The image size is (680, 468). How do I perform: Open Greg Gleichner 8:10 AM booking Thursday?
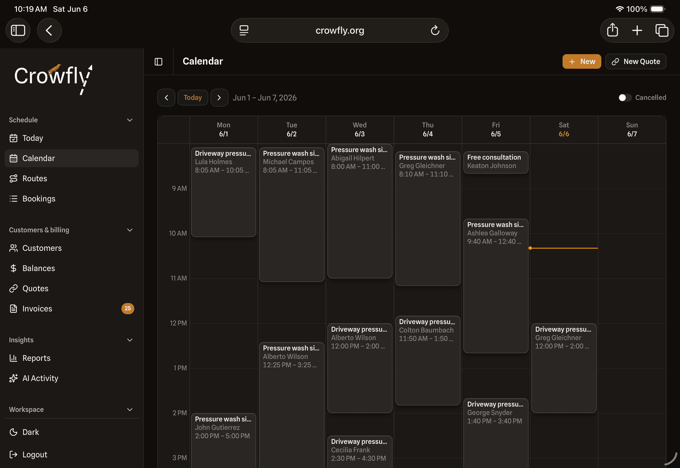[427, 219]
